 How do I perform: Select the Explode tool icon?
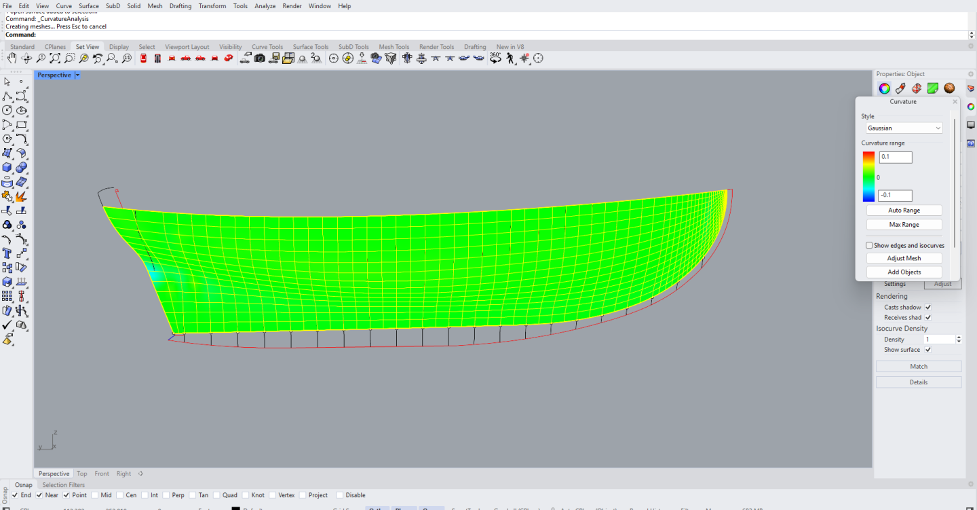(21, 196)
